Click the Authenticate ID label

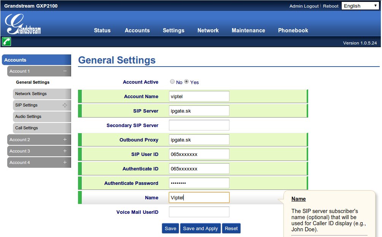coord(140,169)
